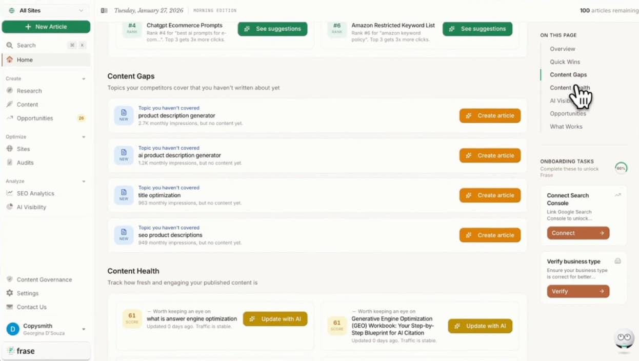Jump to Quick Wins section link
The width and height of the screenshot is (639, 361).
565,62
